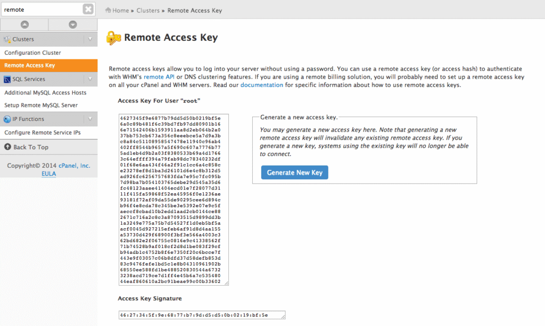The image size is (545, 326).
Task: Click the Back To Top arrow icon
Action: point(8,147)
